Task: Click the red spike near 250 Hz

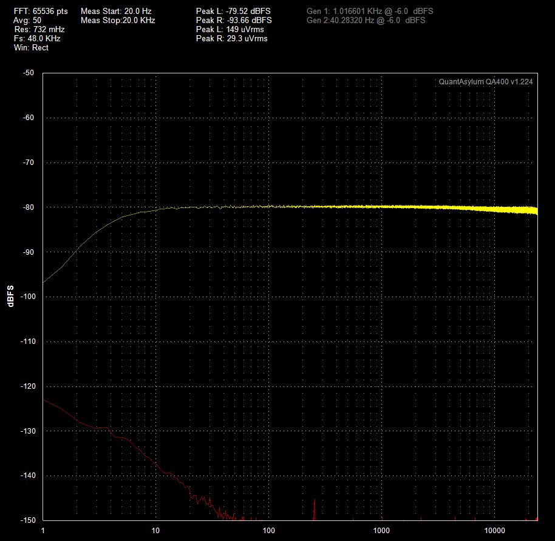Action: (315, 509)
